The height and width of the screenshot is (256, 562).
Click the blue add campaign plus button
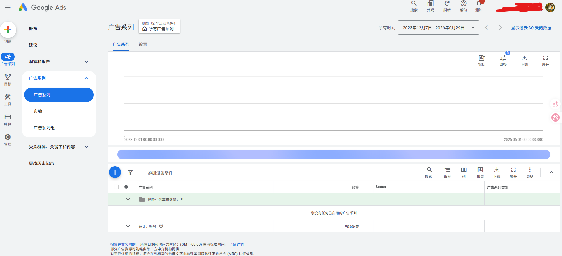[115, 172]
